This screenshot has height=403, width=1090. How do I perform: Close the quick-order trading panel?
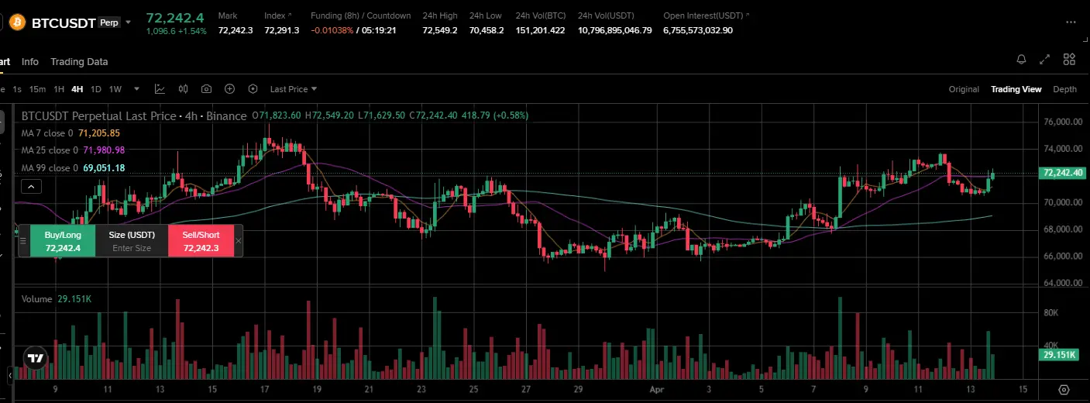239,241
